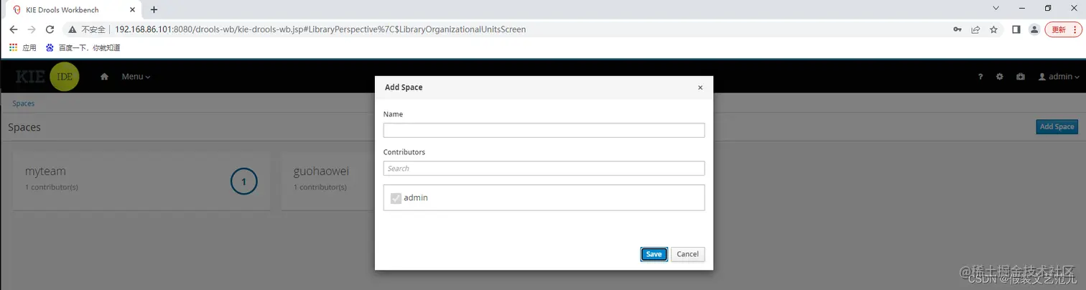Open the tab search chevron

click(995, 8)
